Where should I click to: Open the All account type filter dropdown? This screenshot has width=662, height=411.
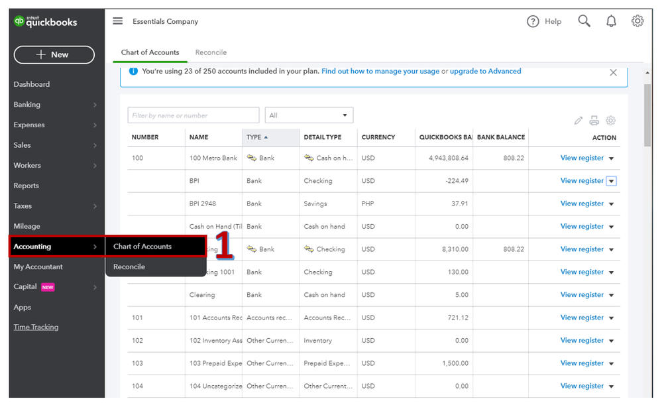309,115
